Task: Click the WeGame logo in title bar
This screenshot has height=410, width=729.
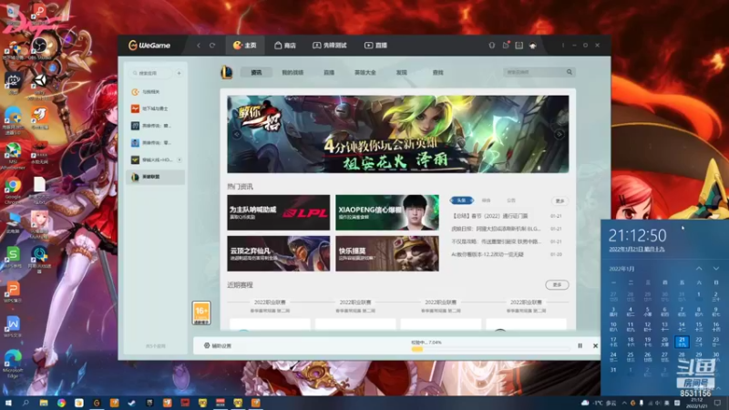Action: (149, 45)
